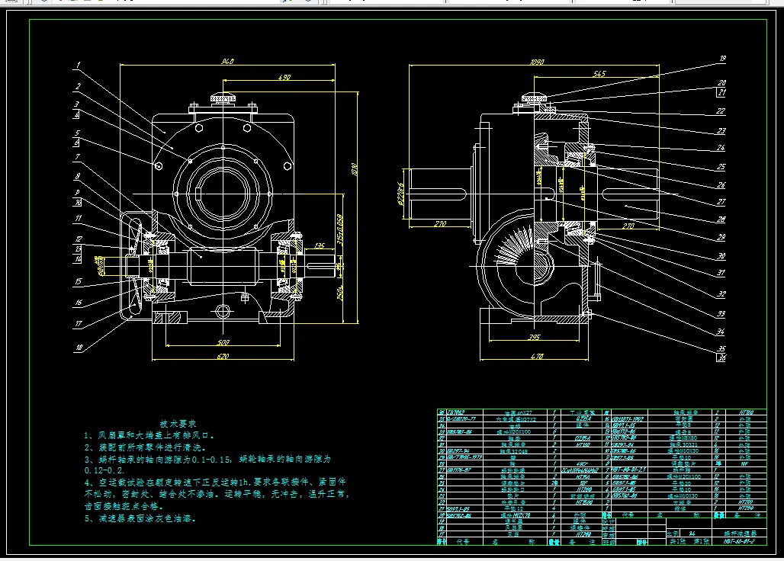Click leader label 7 beside the left view
This screenshot has width=784, height=561.
pyautogui.click(x=77, y=157)
